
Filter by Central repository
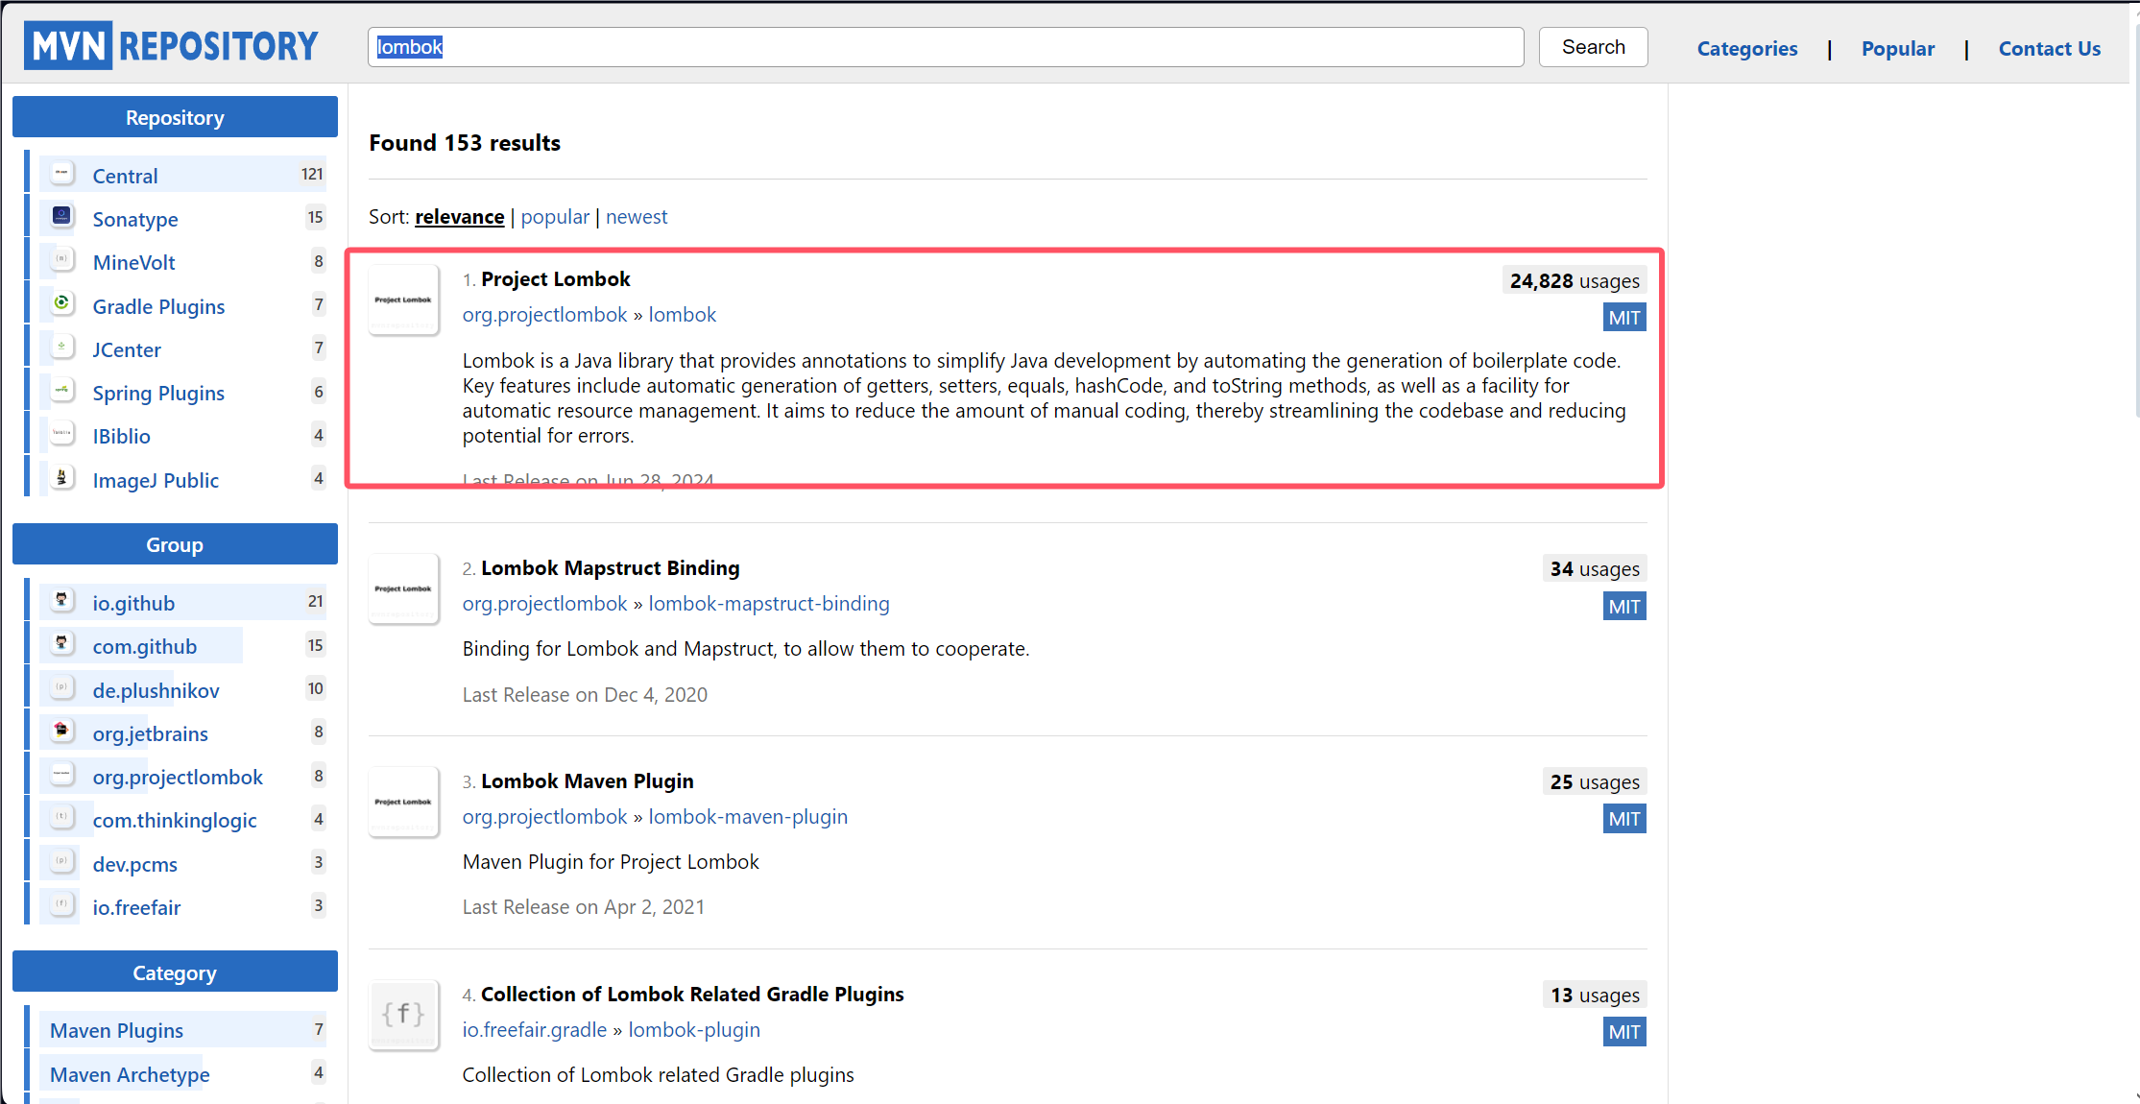(125, 176)
